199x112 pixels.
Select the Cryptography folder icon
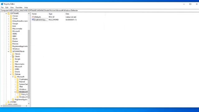18,79
